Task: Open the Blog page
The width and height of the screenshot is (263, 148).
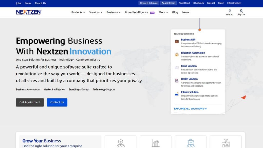Action: coord(175,12)
